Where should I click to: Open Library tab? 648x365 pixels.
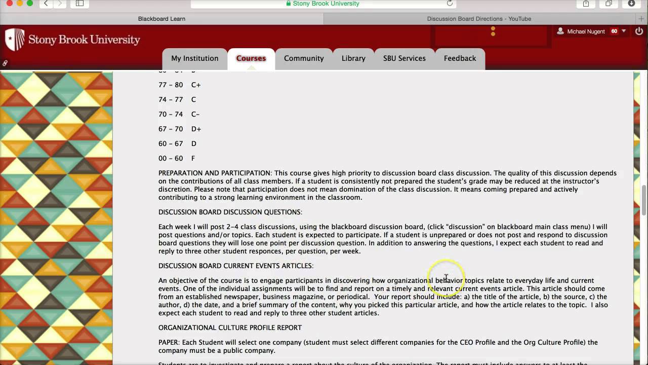pyautogui.click(x=353, y=58)
